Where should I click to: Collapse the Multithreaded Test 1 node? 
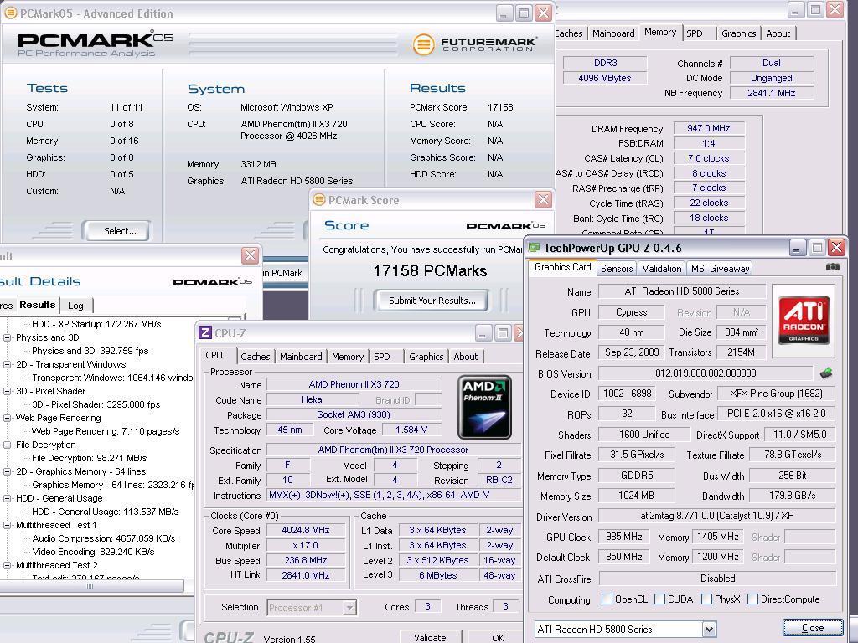[x=8, y=526]
